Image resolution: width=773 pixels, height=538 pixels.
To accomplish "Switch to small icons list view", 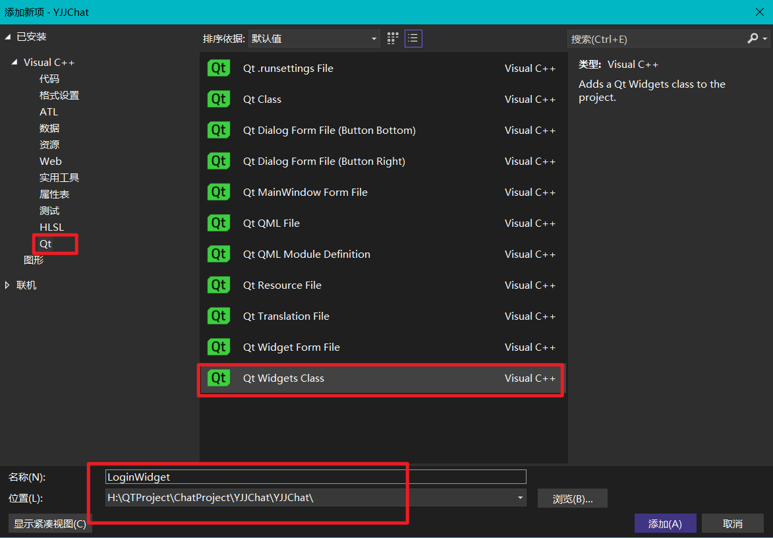I will tap(413, 38).
